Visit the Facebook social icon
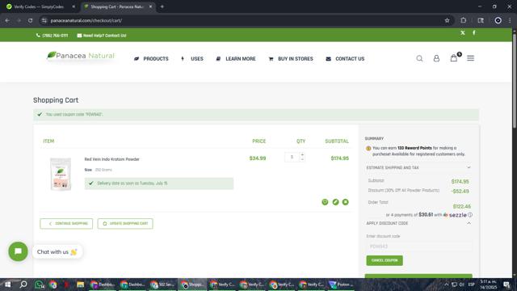517x291 pixels. click(x=474, y=32)
